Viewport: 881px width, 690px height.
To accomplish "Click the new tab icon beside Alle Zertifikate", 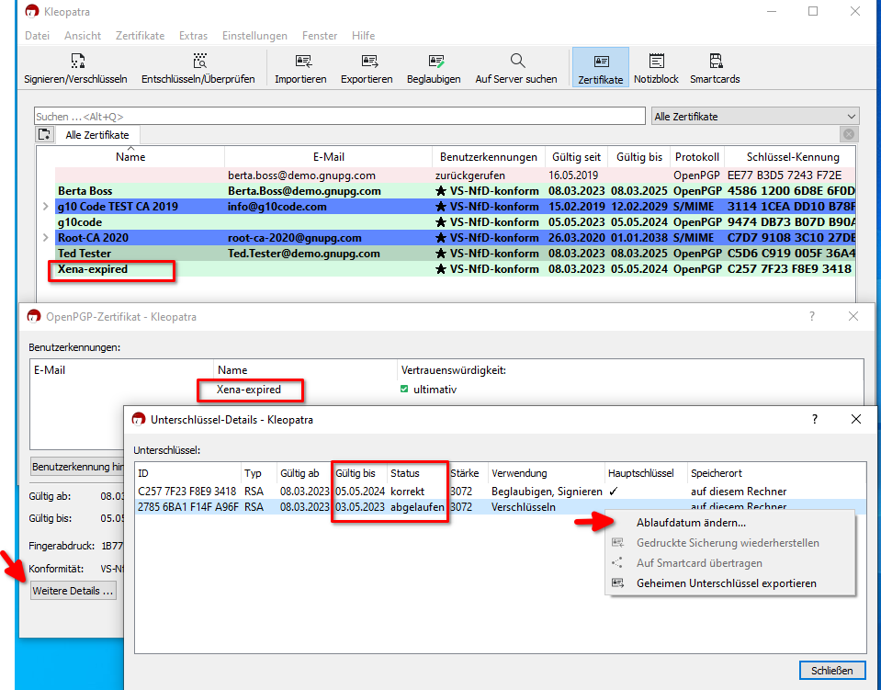I will [x=44, y=135].
